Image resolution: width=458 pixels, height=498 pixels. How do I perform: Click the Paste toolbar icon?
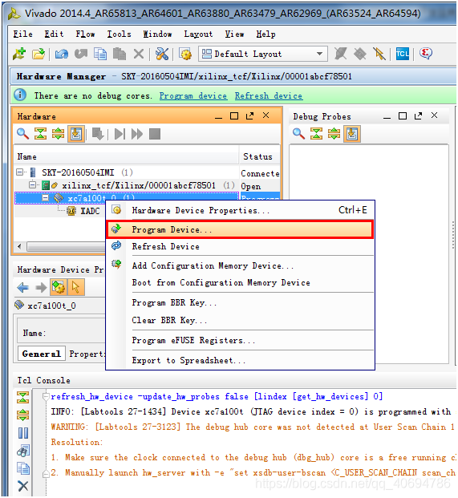120,54
